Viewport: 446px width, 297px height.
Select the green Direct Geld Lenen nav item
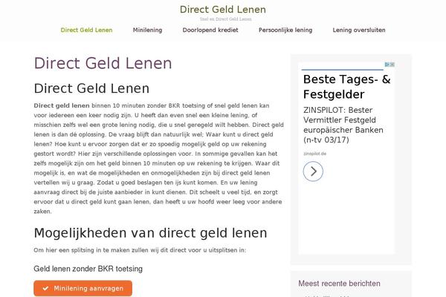[86, 30]
